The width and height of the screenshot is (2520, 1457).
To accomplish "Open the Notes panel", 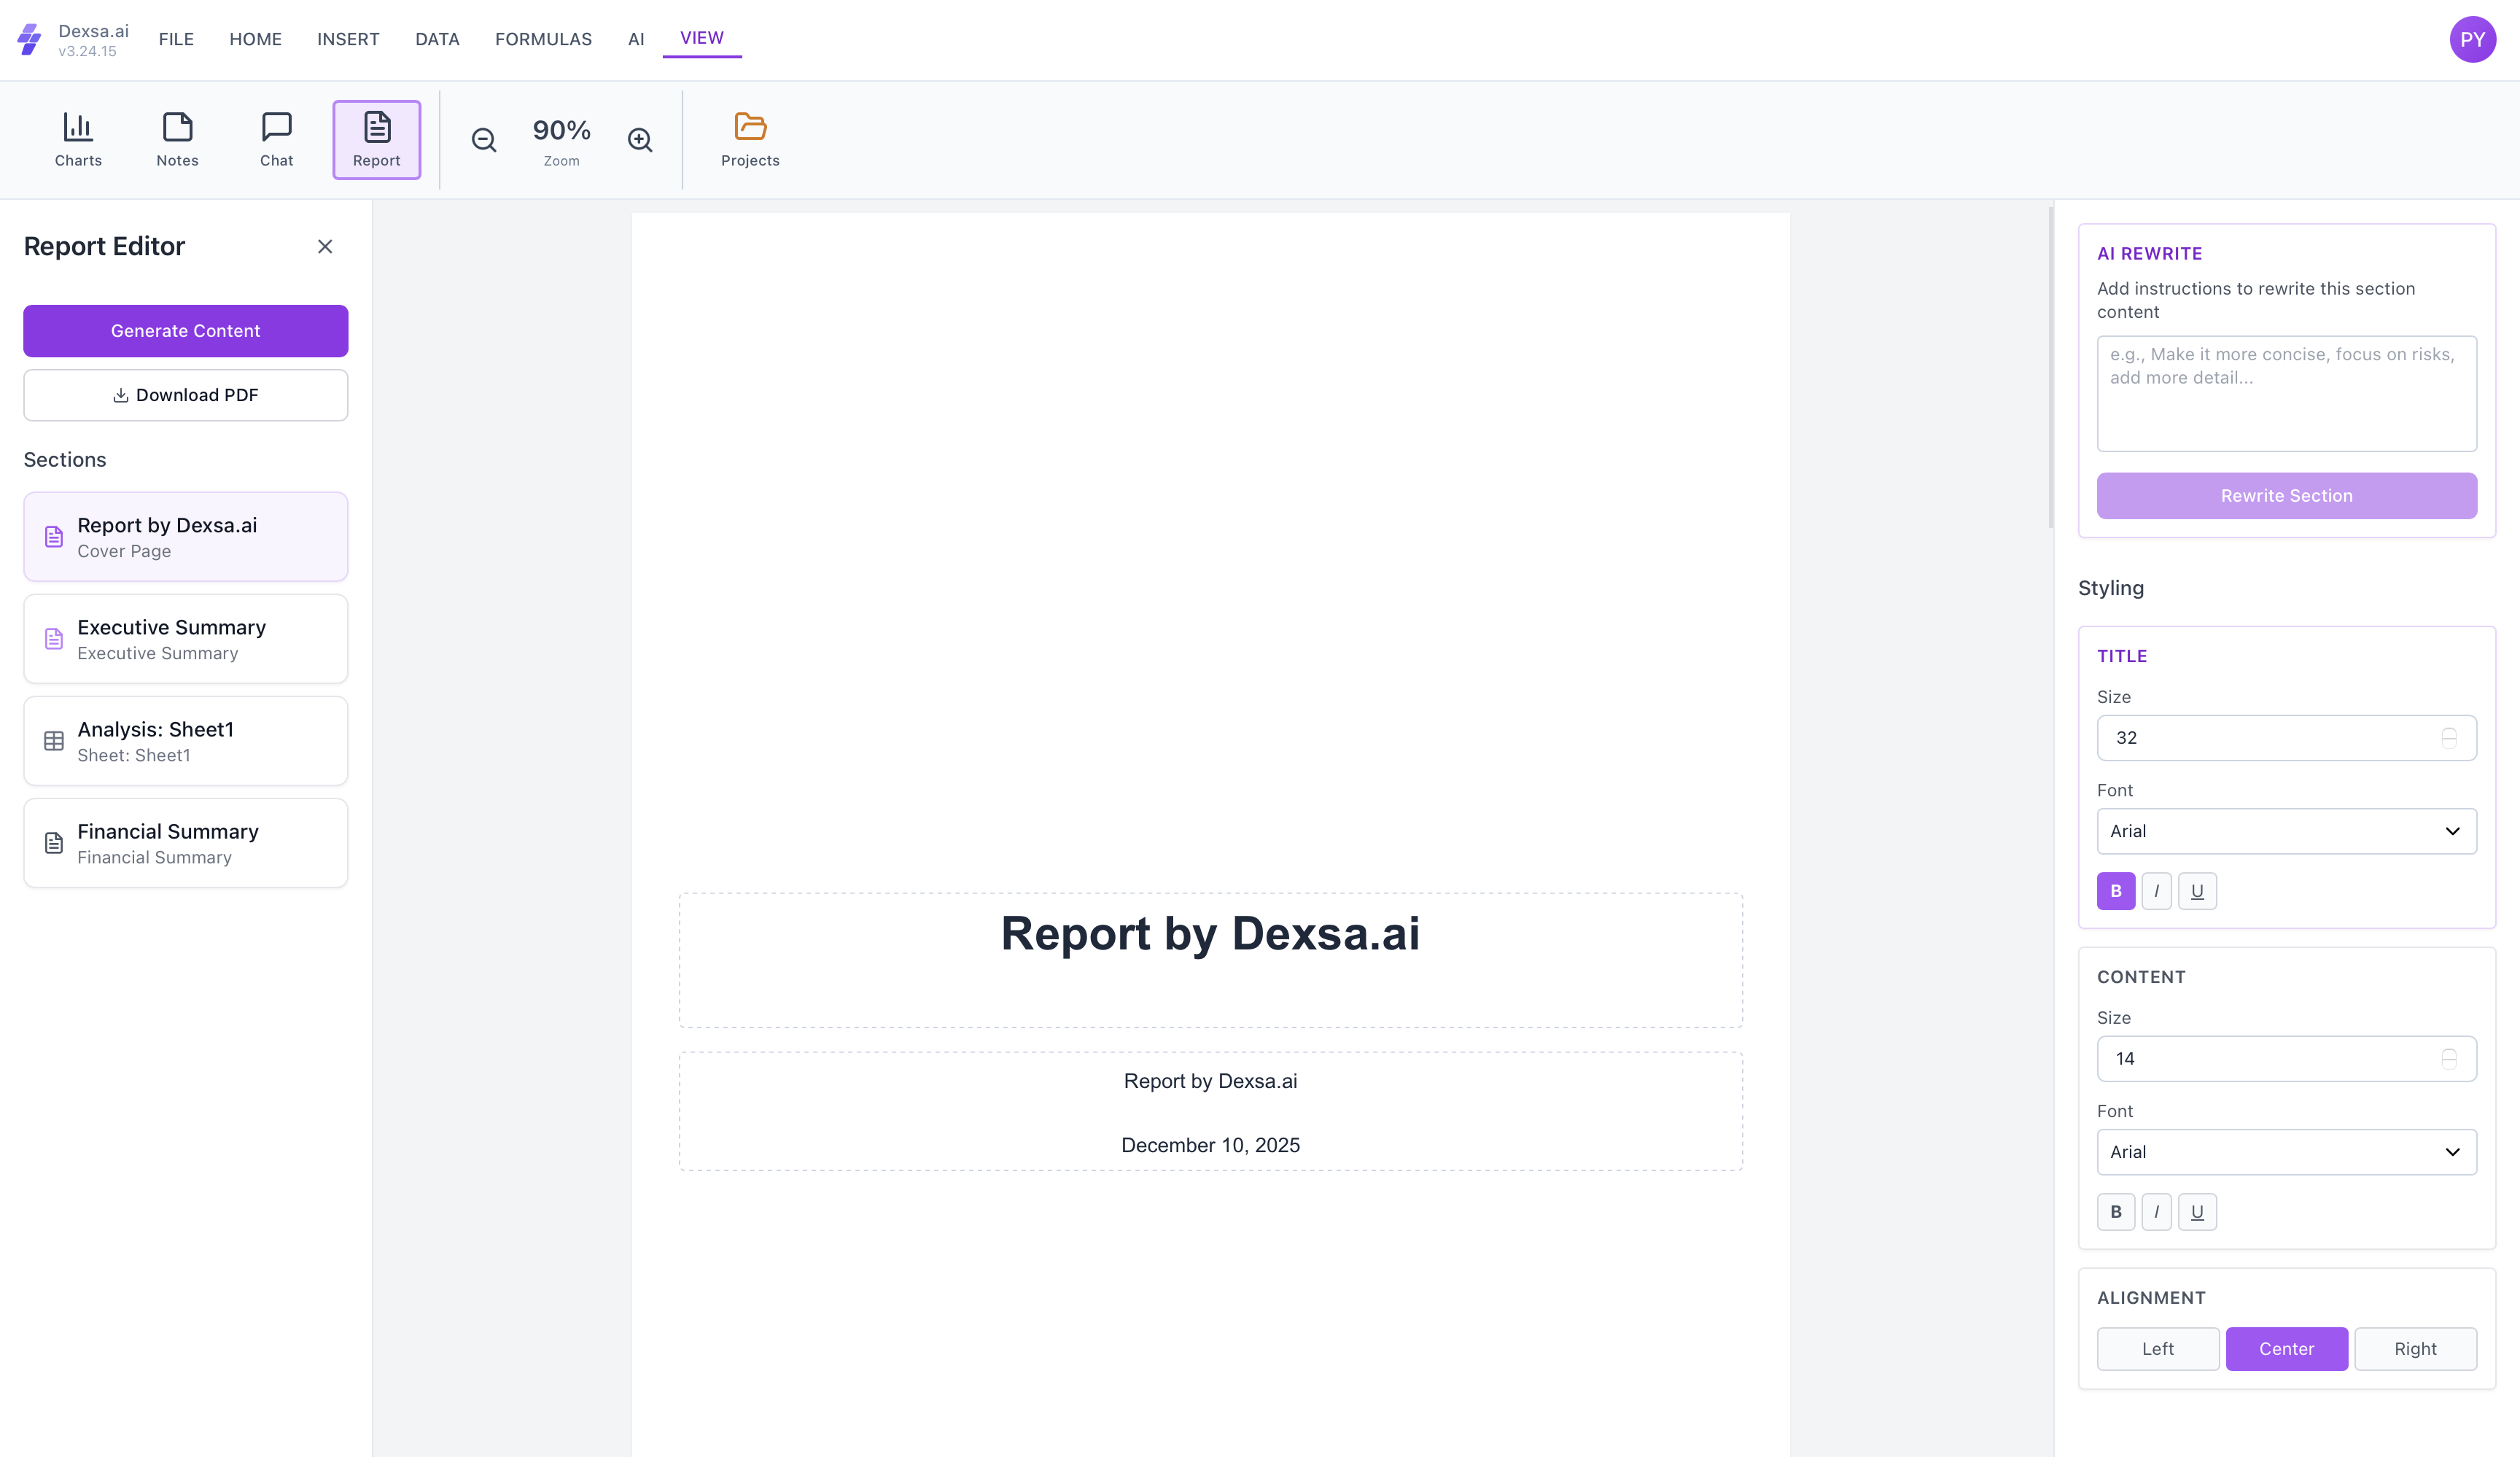I will coord(177,139).
